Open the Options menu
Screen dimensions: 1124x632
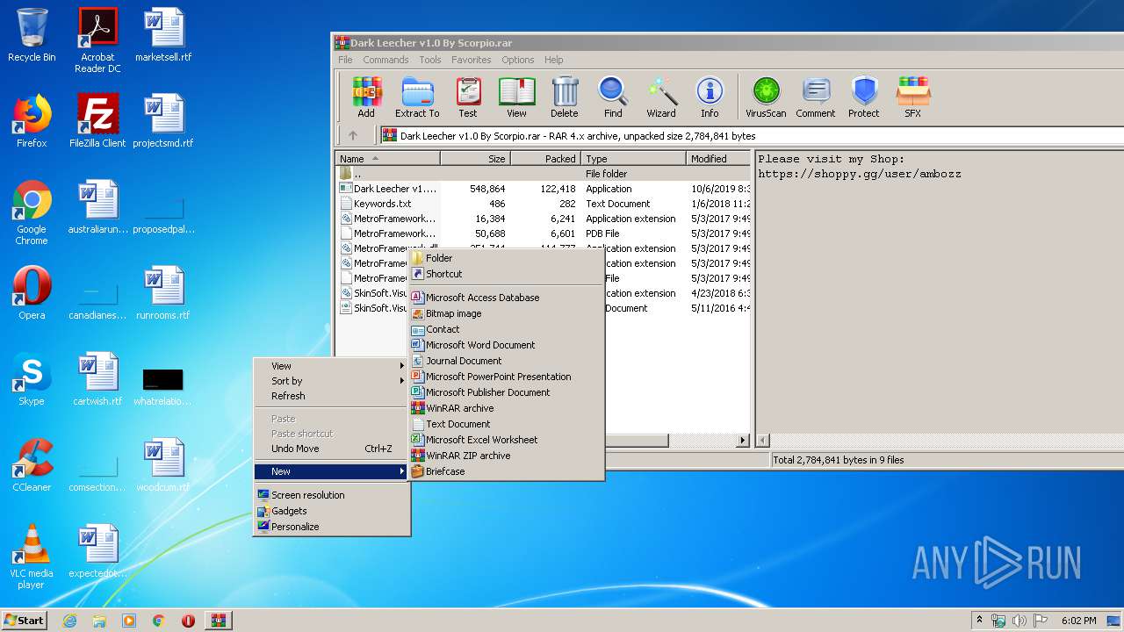(x=518, y=60)
